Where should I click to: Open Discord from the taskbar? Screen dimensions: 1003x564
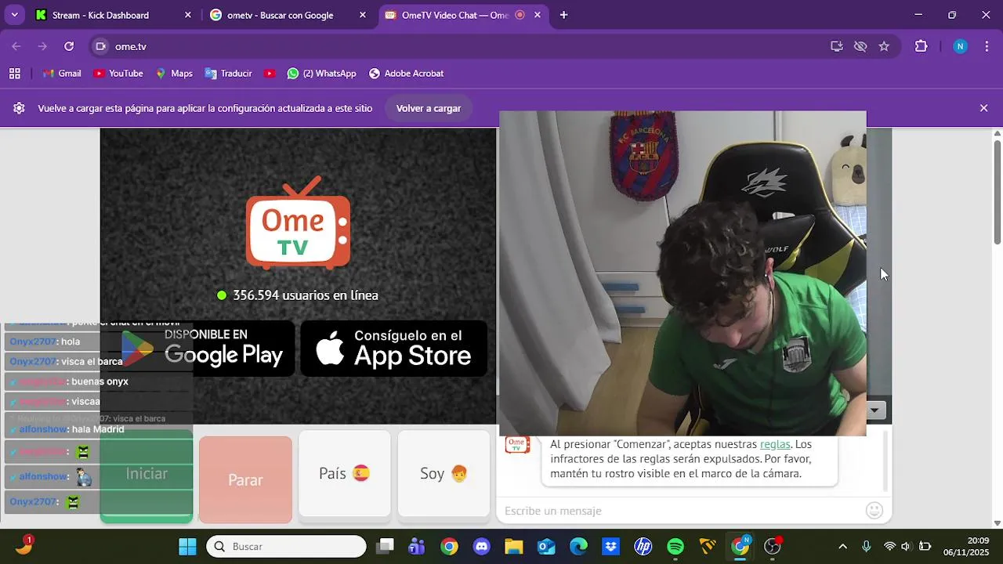pos(481,546)
